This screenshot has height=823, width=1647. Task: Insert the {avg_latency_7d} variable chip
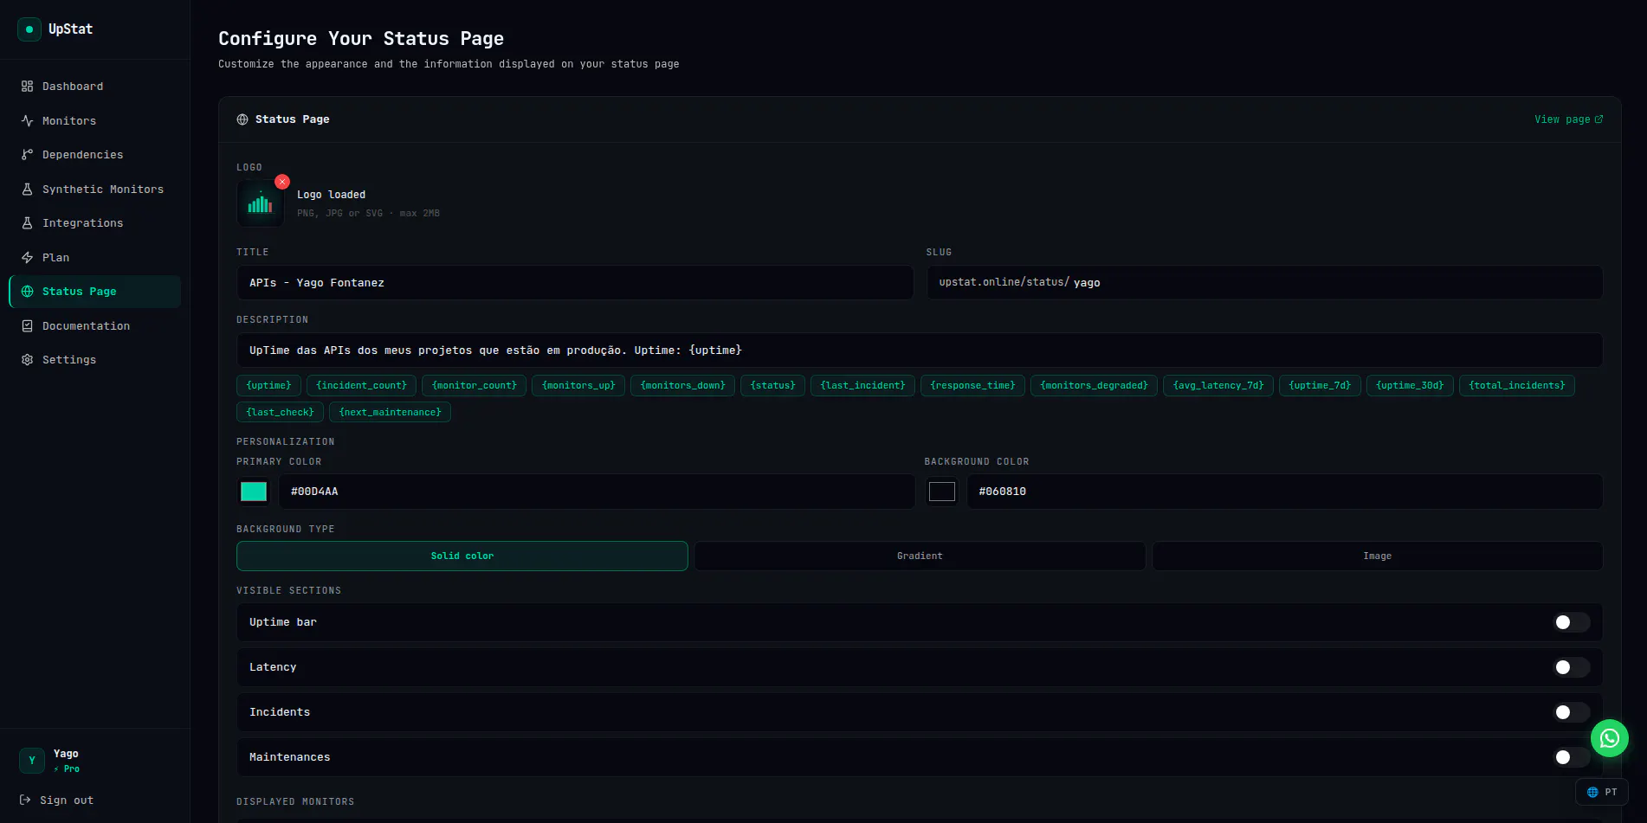click(x=1218, y=386)
